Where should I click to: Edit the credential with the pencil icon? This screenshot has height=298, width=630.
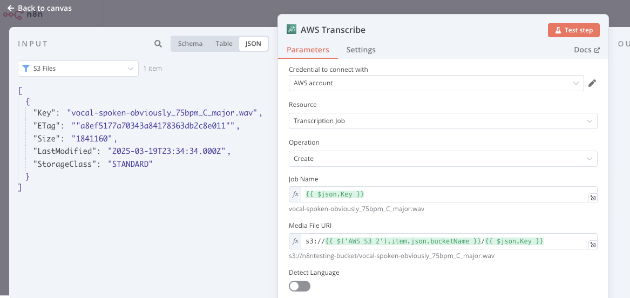click(x=592, y=83)
